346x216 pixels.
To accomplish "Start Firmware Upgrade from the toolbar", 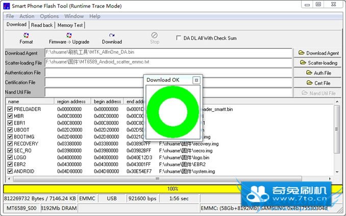I will pos(69,38).
